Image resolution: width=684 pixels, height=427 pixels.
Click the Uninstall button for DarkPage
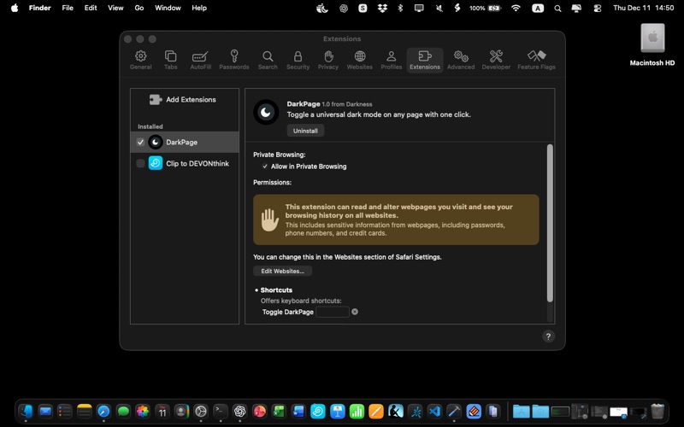tap(305, 131)
